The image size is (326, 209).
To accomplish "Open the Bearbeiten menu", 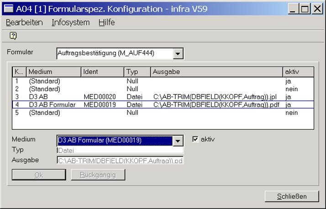I will [x=24, y=22].
